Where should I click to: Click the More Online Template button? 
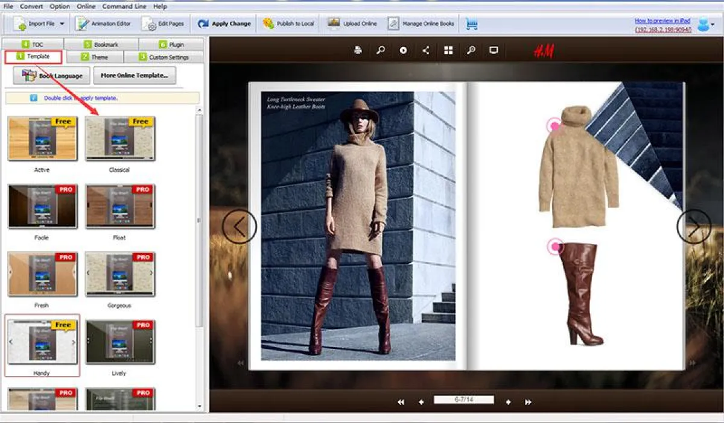[x=135, y=75]
